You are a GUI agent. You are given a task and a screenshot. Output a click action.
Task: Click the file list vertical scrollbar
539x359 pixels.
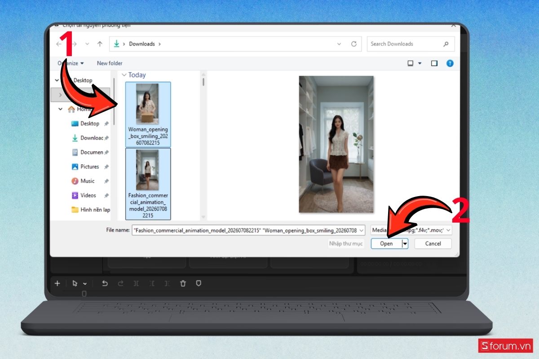coord(203,82)
